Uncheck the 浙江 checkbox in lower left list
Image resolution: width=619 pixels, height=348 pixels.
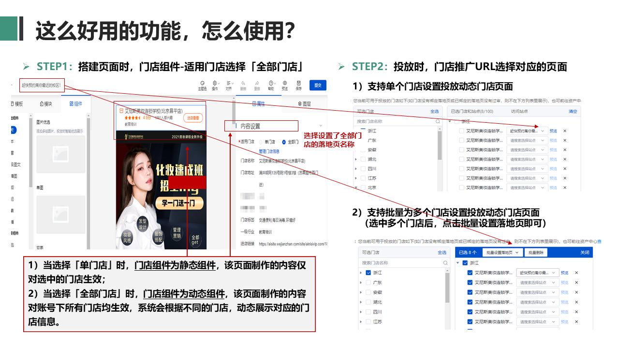click(x=368, y=273)
